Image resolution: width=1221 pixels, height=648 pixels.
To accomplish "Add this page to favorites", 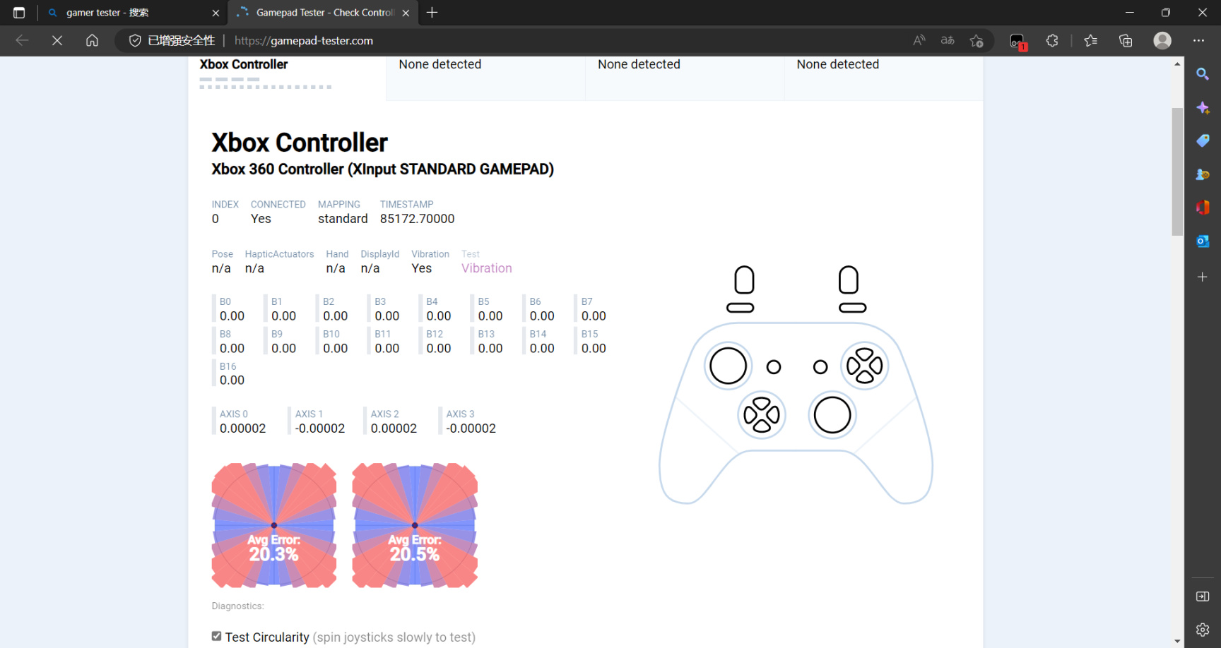I will tap(977, 41).
